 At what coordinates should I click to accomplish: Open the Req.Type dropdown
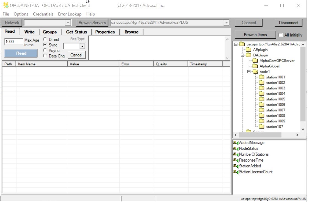click(x=82, y=46)
